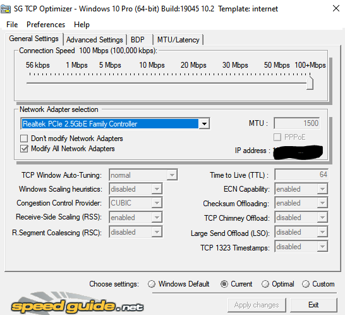Click the 50 Mbps speed label
This screenshot has width=345, height=315.
[277, 65]
